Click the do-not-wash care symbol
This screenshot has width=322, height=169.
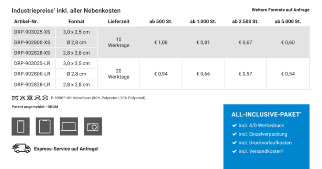click(x=15, y=98)
